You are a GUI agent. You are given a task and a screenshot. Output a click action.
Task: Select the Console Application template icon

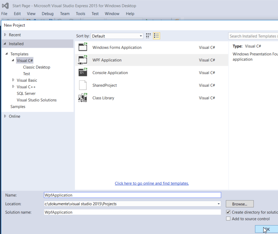[83, 73]
